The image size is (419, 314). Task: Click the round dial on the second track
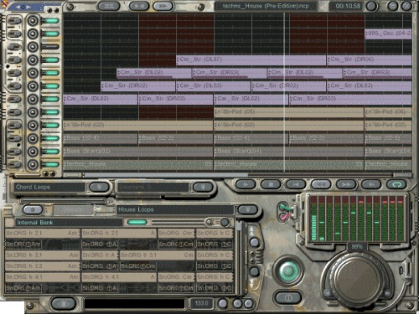point(33,33)
